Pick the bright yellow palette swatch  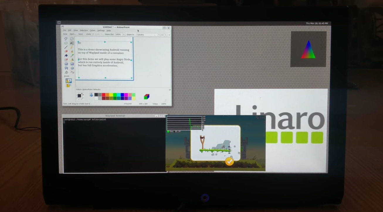[111, 95]
